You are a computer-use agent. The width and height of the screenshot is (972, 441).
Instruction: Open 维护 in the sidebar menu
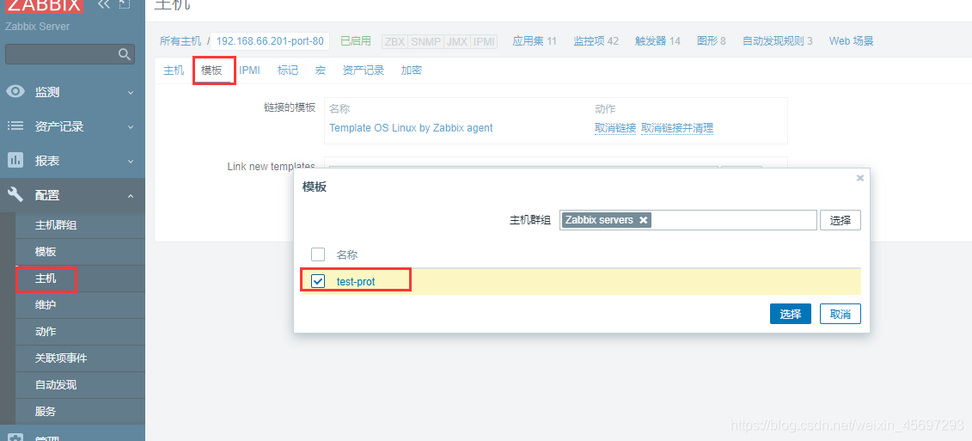46,305
